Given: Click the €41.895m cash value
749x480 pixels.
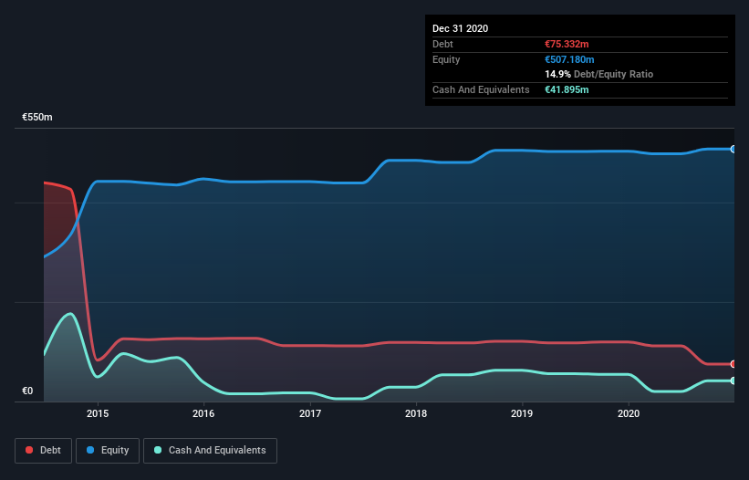Looking at the screenshot, I should pyautogui.click(x=567, y=89).
